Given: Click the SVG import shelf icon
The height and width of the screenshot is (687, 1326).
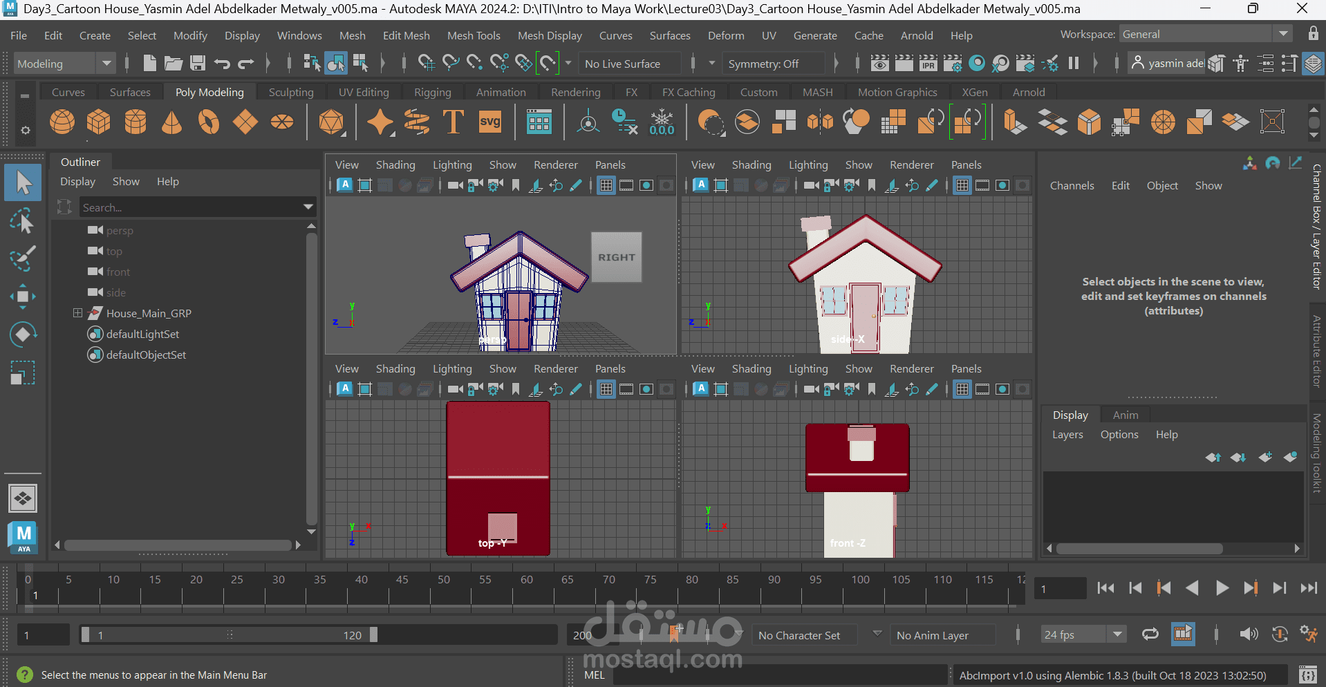Looking at the screenshot, I should [x=490, y=122].
